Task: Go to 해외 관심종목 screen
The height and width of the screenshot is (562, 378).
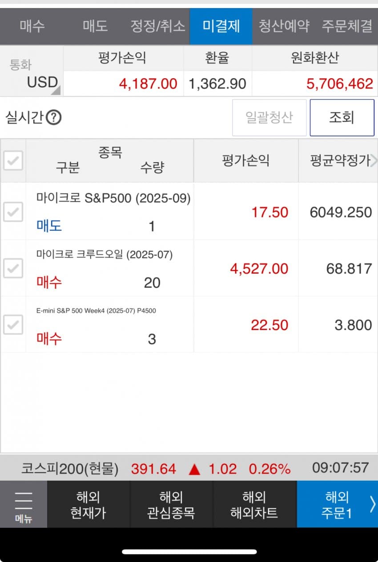Action: point(171,504)
